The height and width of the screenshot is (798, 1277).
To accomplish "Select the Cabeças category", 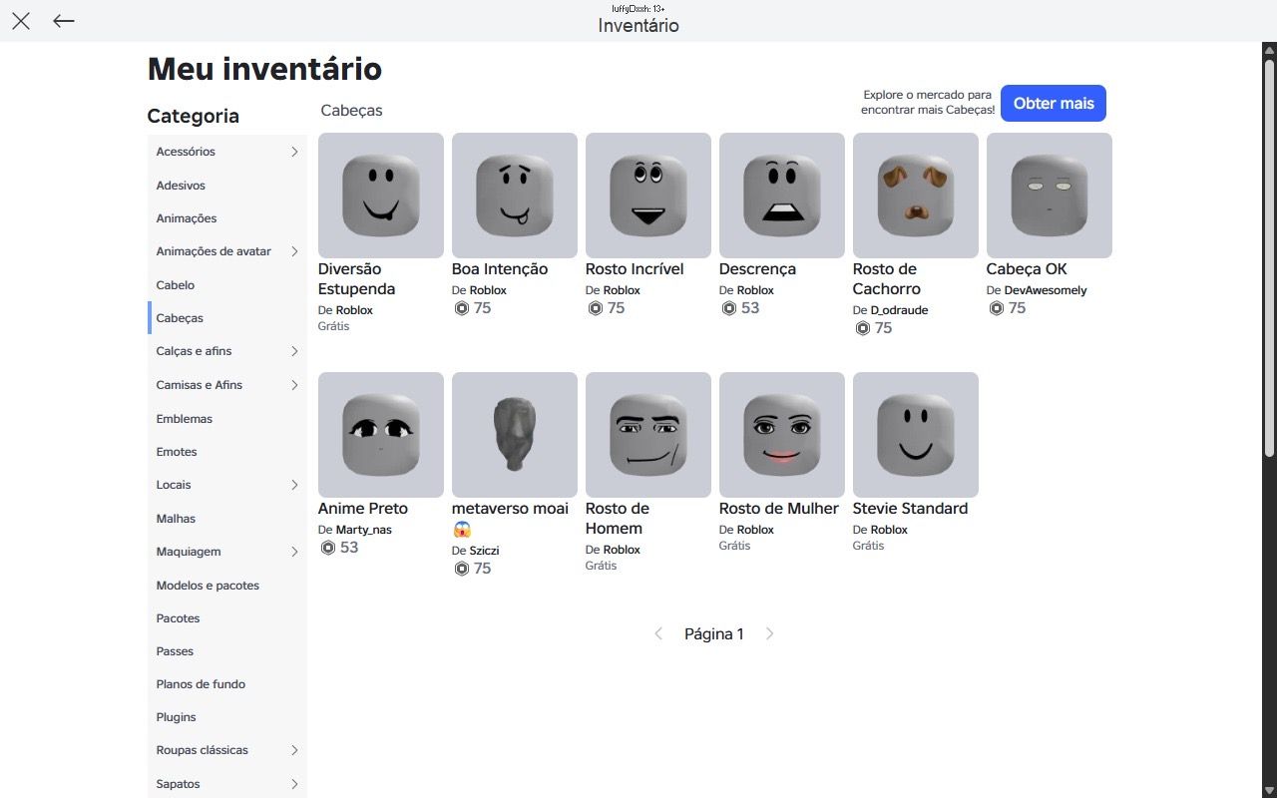I will click(227, 318).
